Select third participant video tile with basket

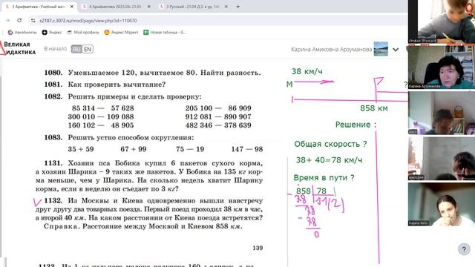(x=442, y=113)
